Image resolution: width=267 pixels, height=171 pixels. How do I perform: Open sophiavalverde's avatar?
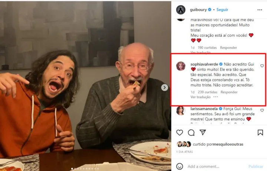click(181, 66)
